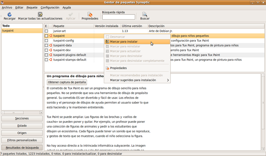
Task: Click the Resultados de búsqueda button
Action: point(22,148)
